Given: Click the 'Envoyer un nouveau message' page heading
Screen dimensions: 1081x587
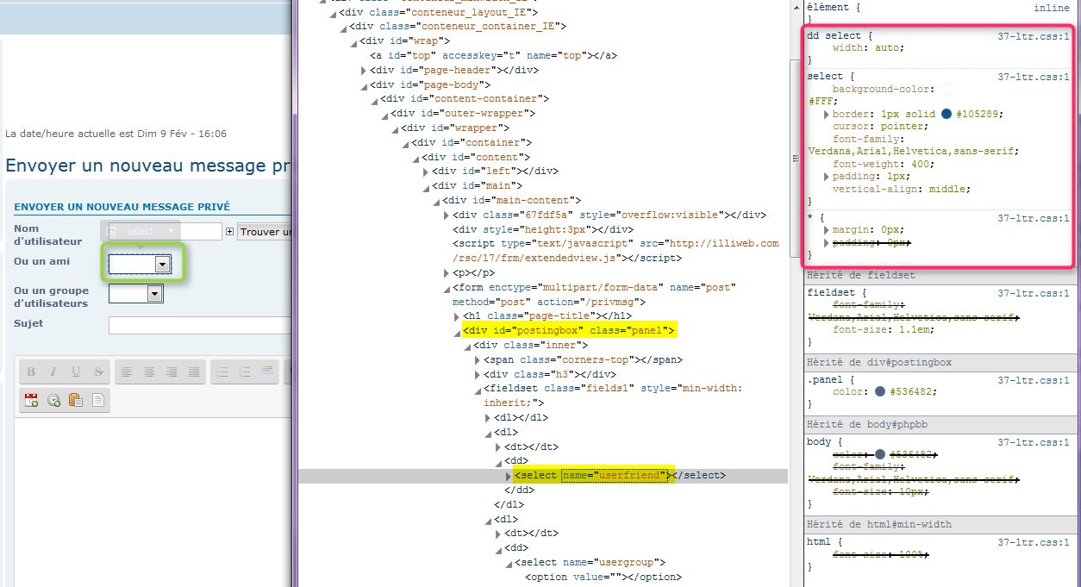Looking at the screenshot, I should click(x=148, y=165).
